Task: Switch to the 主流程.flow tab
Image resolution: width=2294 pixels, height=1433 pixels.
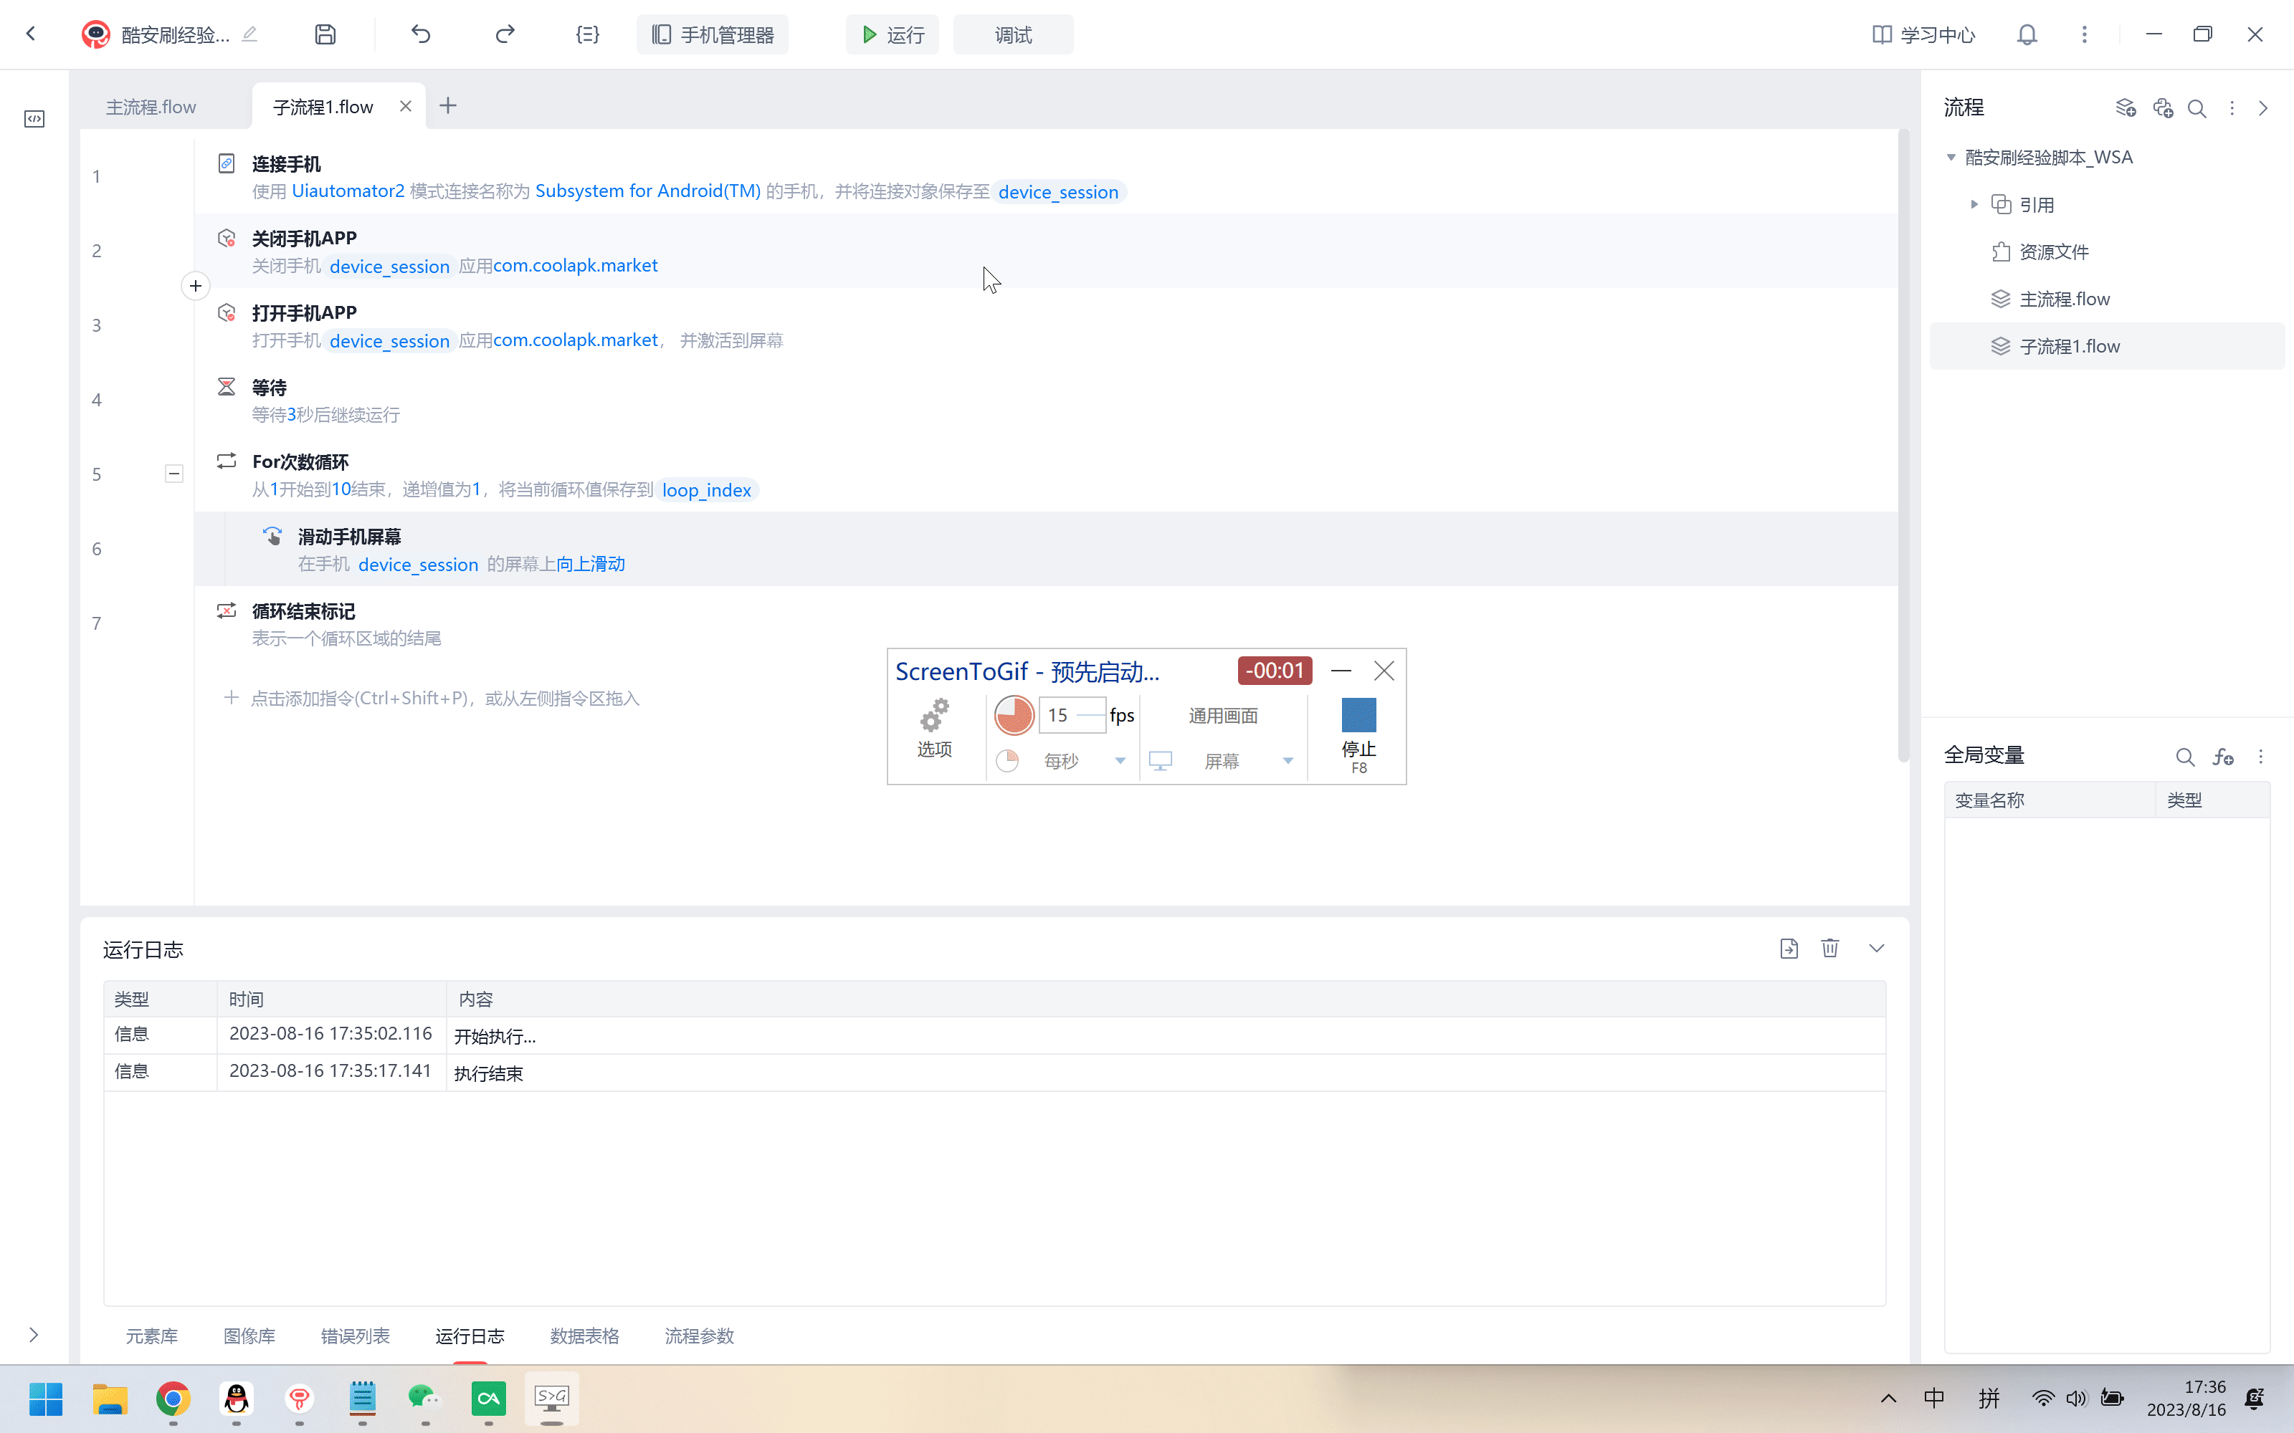Action: (x=152, y=107)
